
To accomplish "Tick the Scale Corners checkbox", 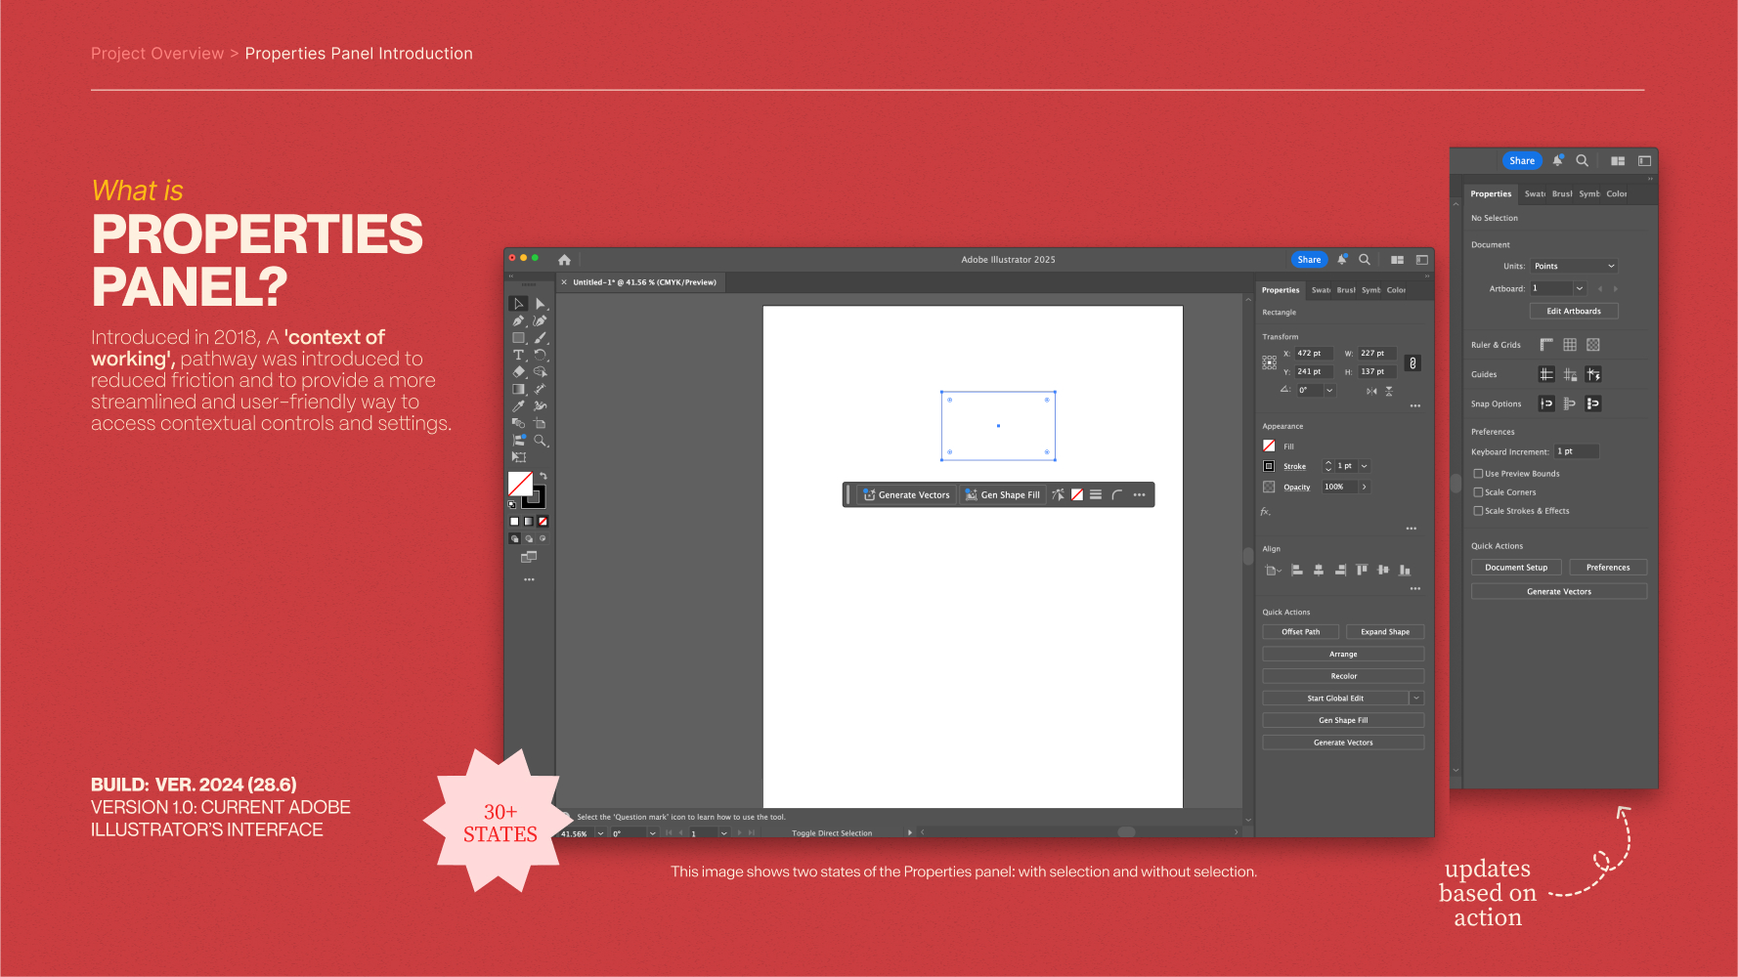I will [x=1478, y=492].
